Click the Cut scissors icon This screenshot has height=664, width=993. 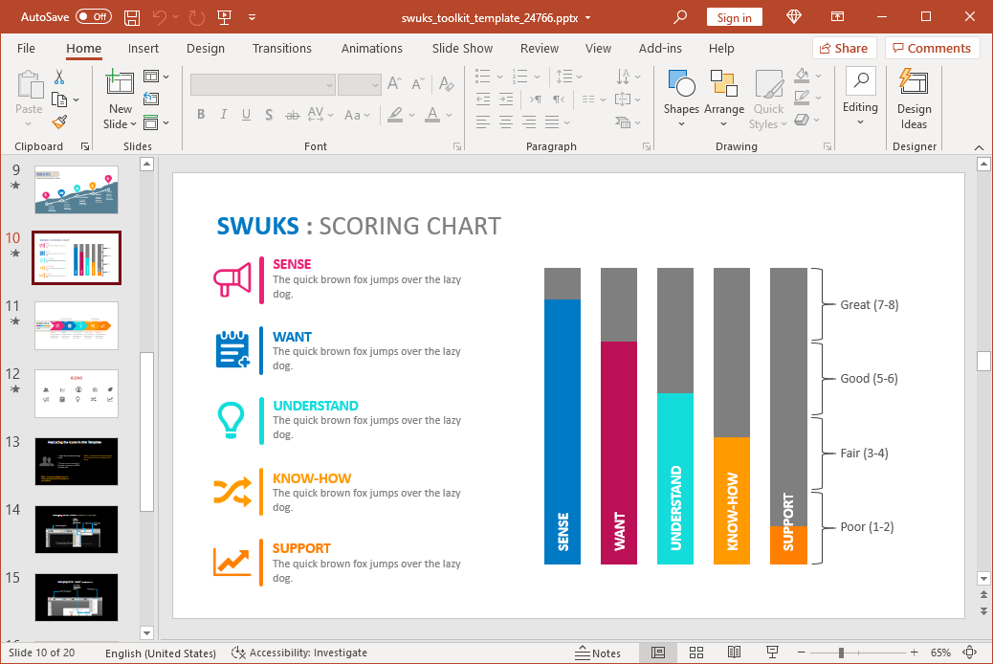click(59, 77)
